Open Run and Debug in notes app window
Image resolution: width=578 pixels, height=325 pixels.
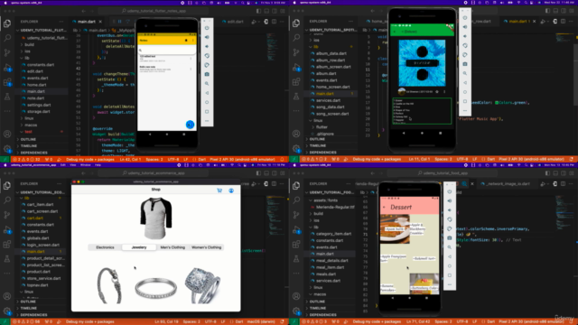pyautogui.click(x=7, y=68)
